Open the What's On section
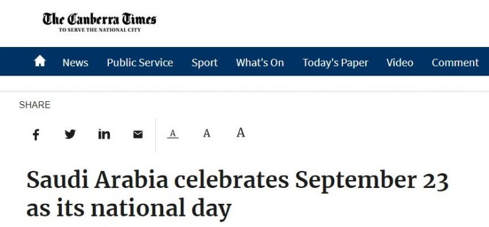Image resolution: width=489 pixels, height=227 pixels. pos(260,63)
